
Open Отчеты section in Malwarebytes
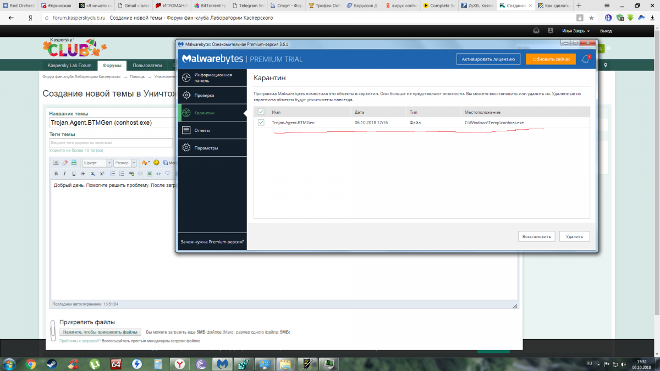point(212,130)
